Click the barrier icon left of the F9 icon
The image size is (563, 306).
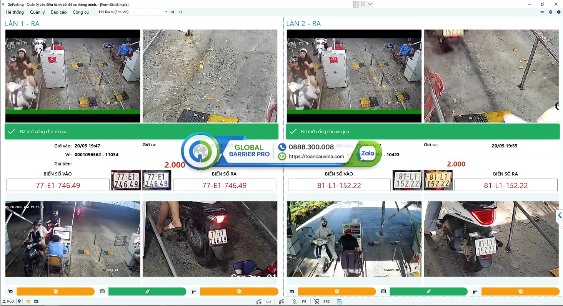point(281,302)
